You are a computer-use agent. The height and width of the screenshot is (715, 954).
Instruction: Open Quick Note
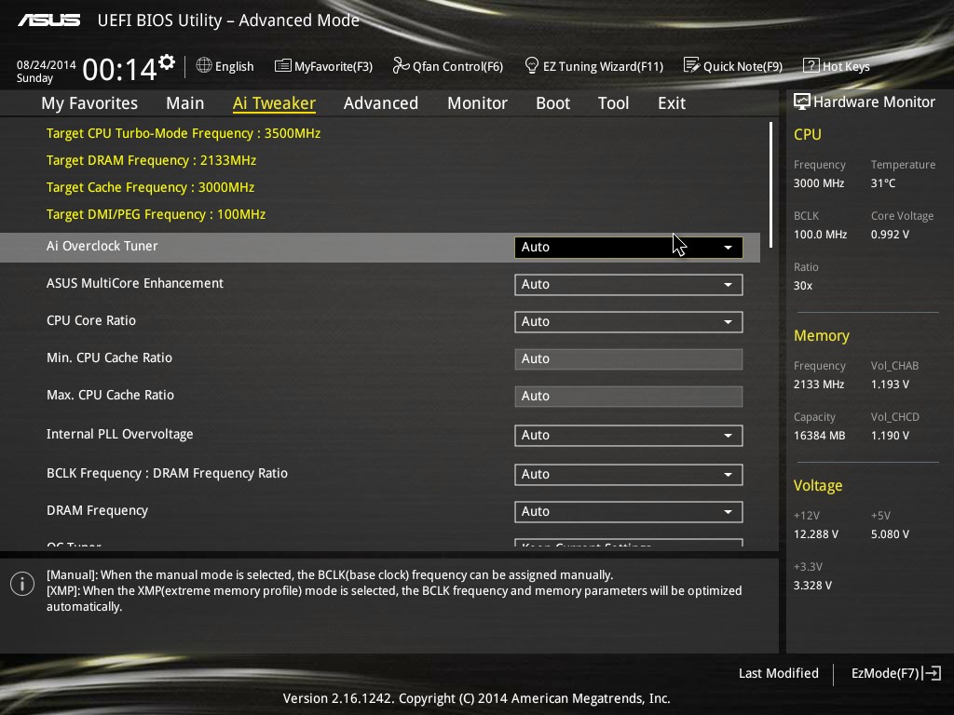pos(733,65)
